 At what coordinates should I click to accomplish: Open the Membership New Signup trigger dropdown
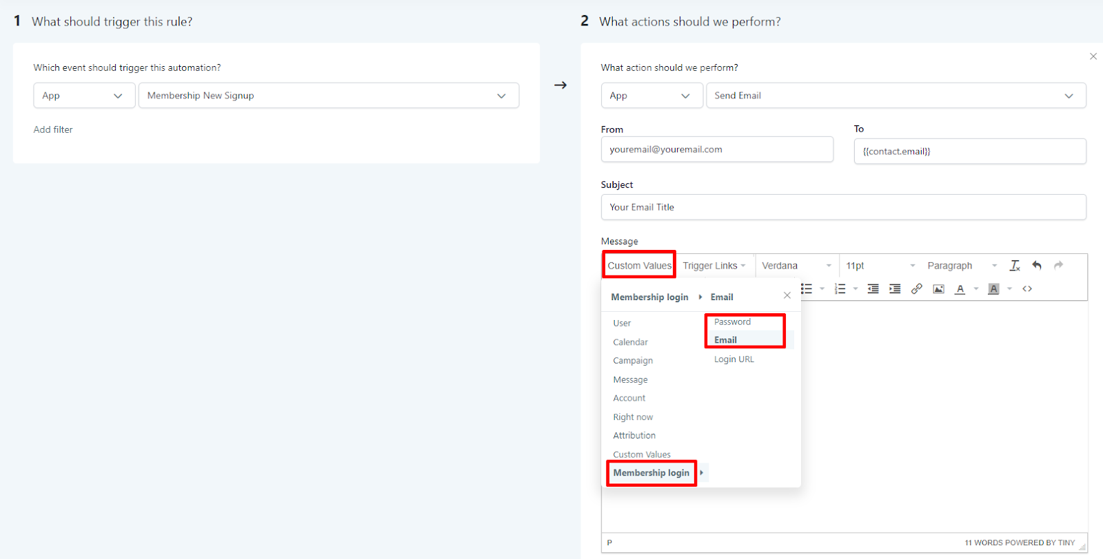click(328, 96)
